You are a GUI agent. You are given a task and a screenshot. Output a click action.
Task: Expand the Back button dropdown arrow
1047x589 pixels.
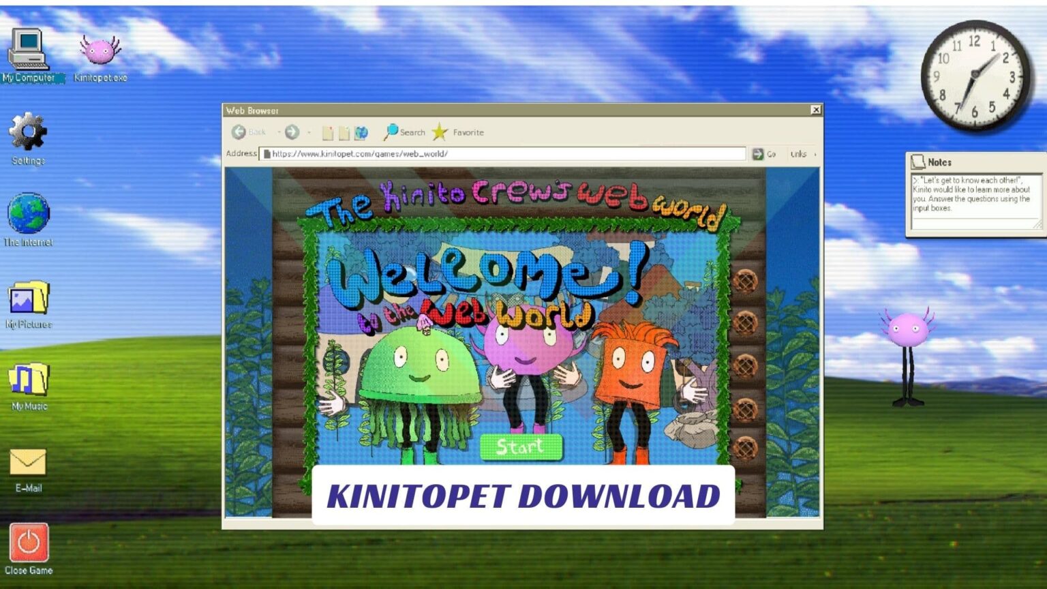click(278, 132)
